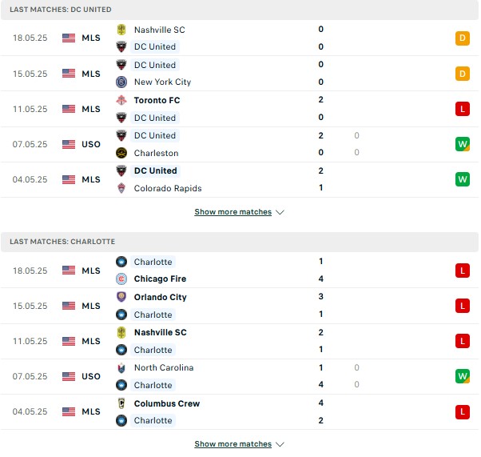Viewport: 481px width, 457px height.
Task: Open Show more matches link under DC United
Action: pos(233,212)
